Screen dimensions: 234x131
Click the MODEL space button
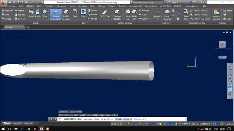(114, 124)
